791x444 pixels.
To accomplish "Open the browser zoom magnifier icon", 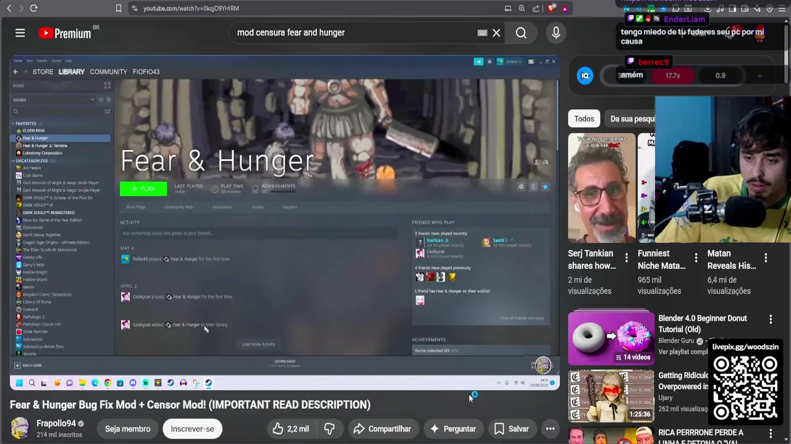I will pos(522,8).
